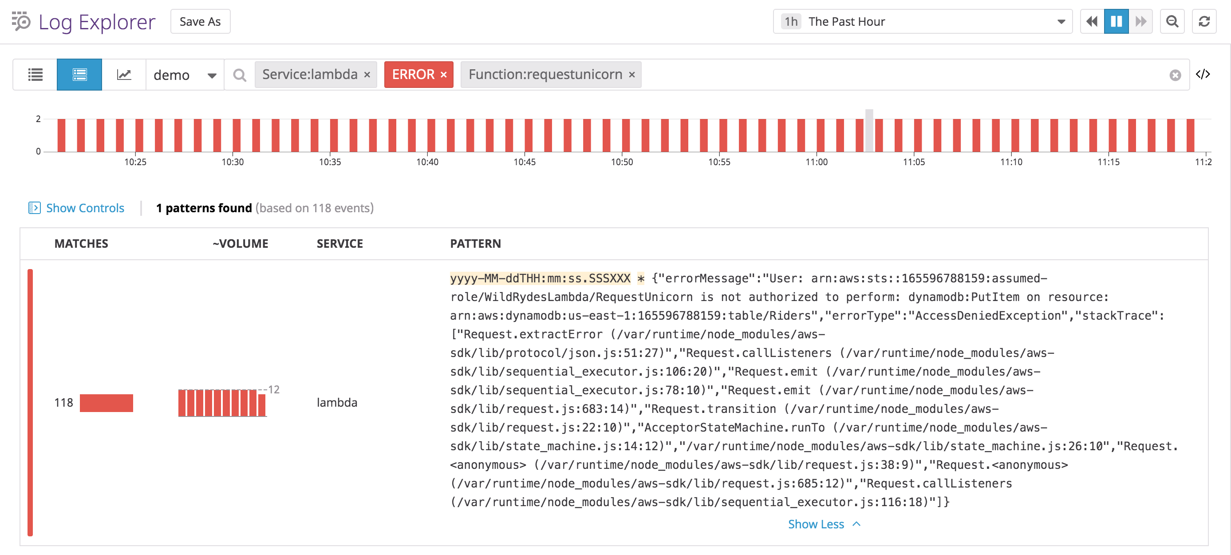Open the graph analytics view icon
Image resolution: width=1231 pixels, height=555 pixels.
(124, 74)
